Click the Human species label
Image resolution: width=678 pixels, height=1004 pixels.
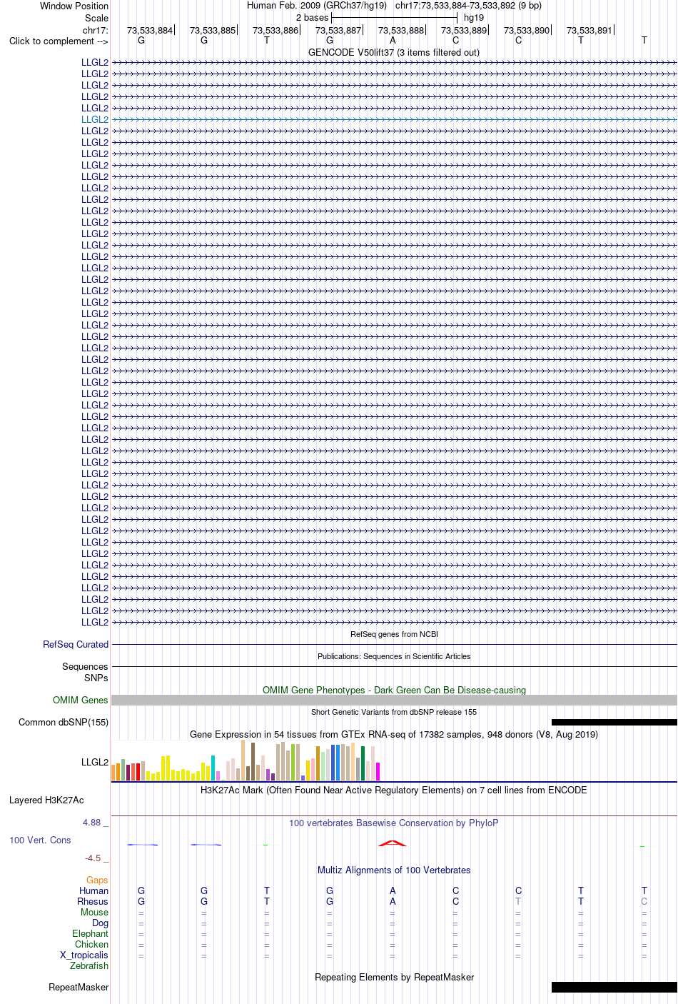tap(94, 891)
